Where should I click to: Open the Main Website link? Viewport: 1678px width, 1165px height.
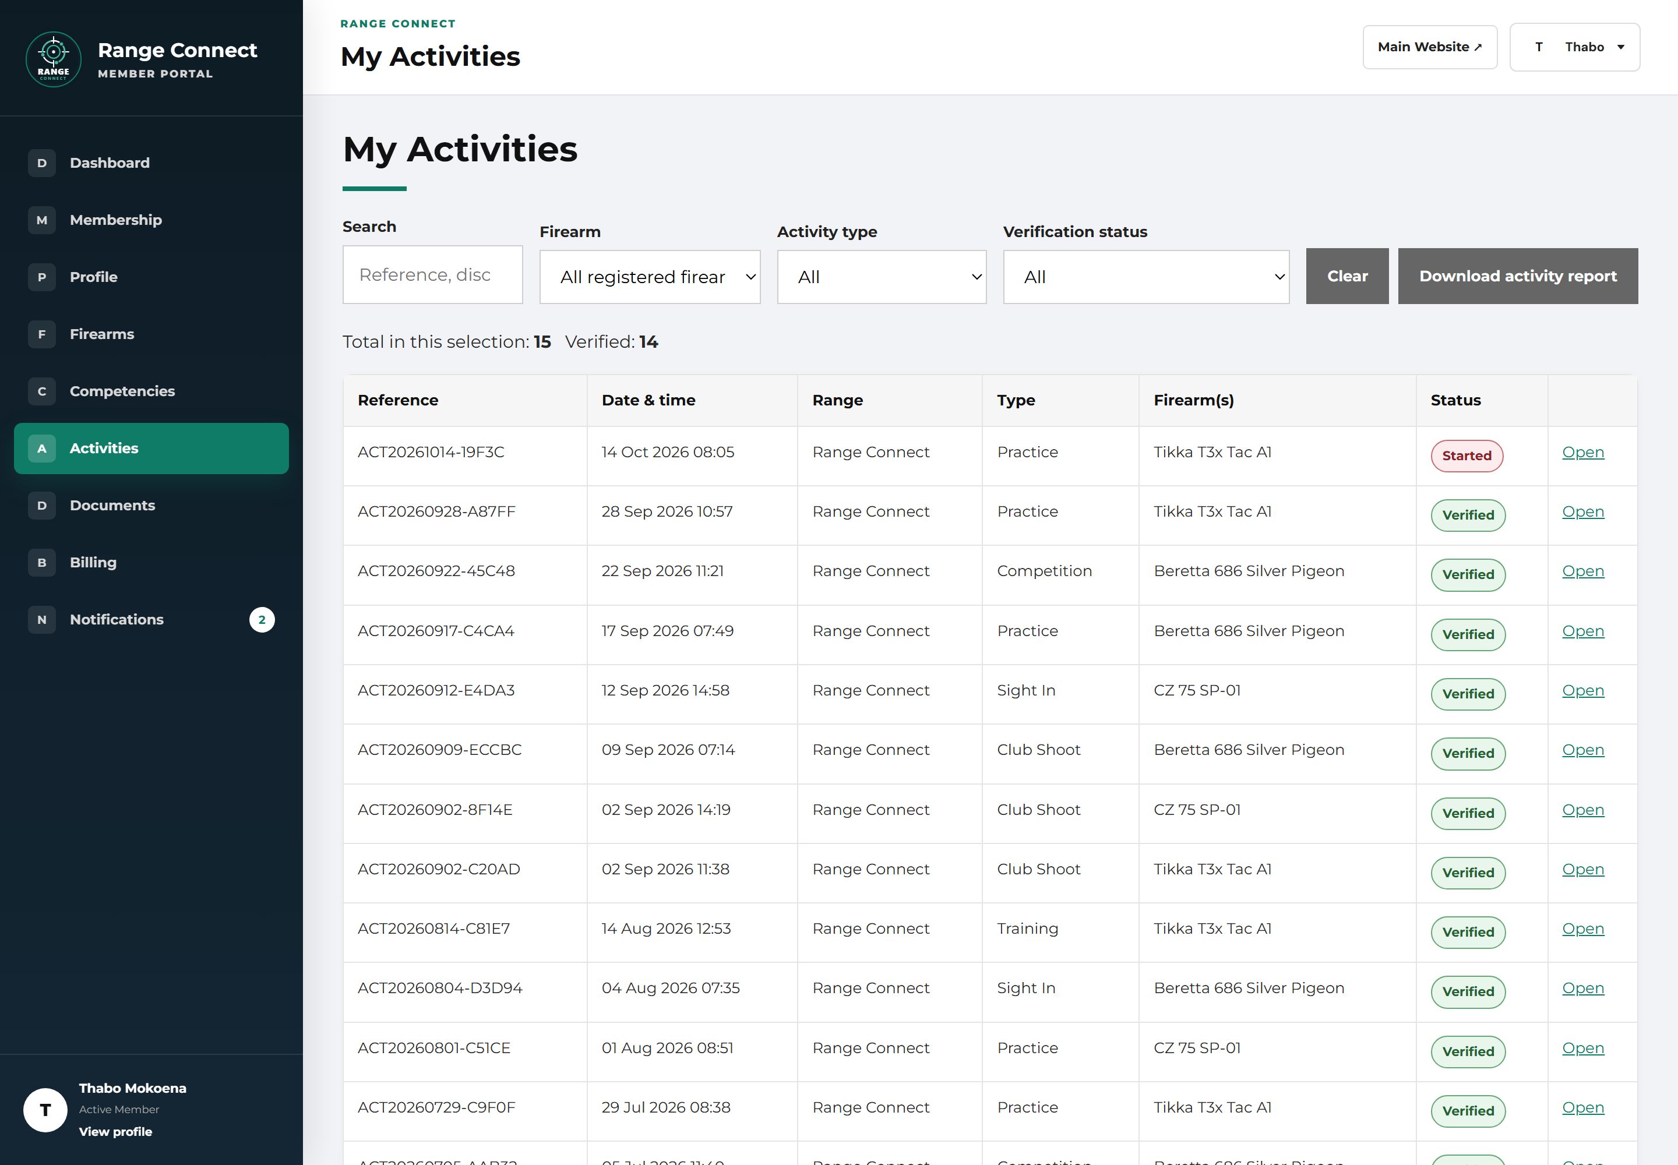coord(1429,47)
